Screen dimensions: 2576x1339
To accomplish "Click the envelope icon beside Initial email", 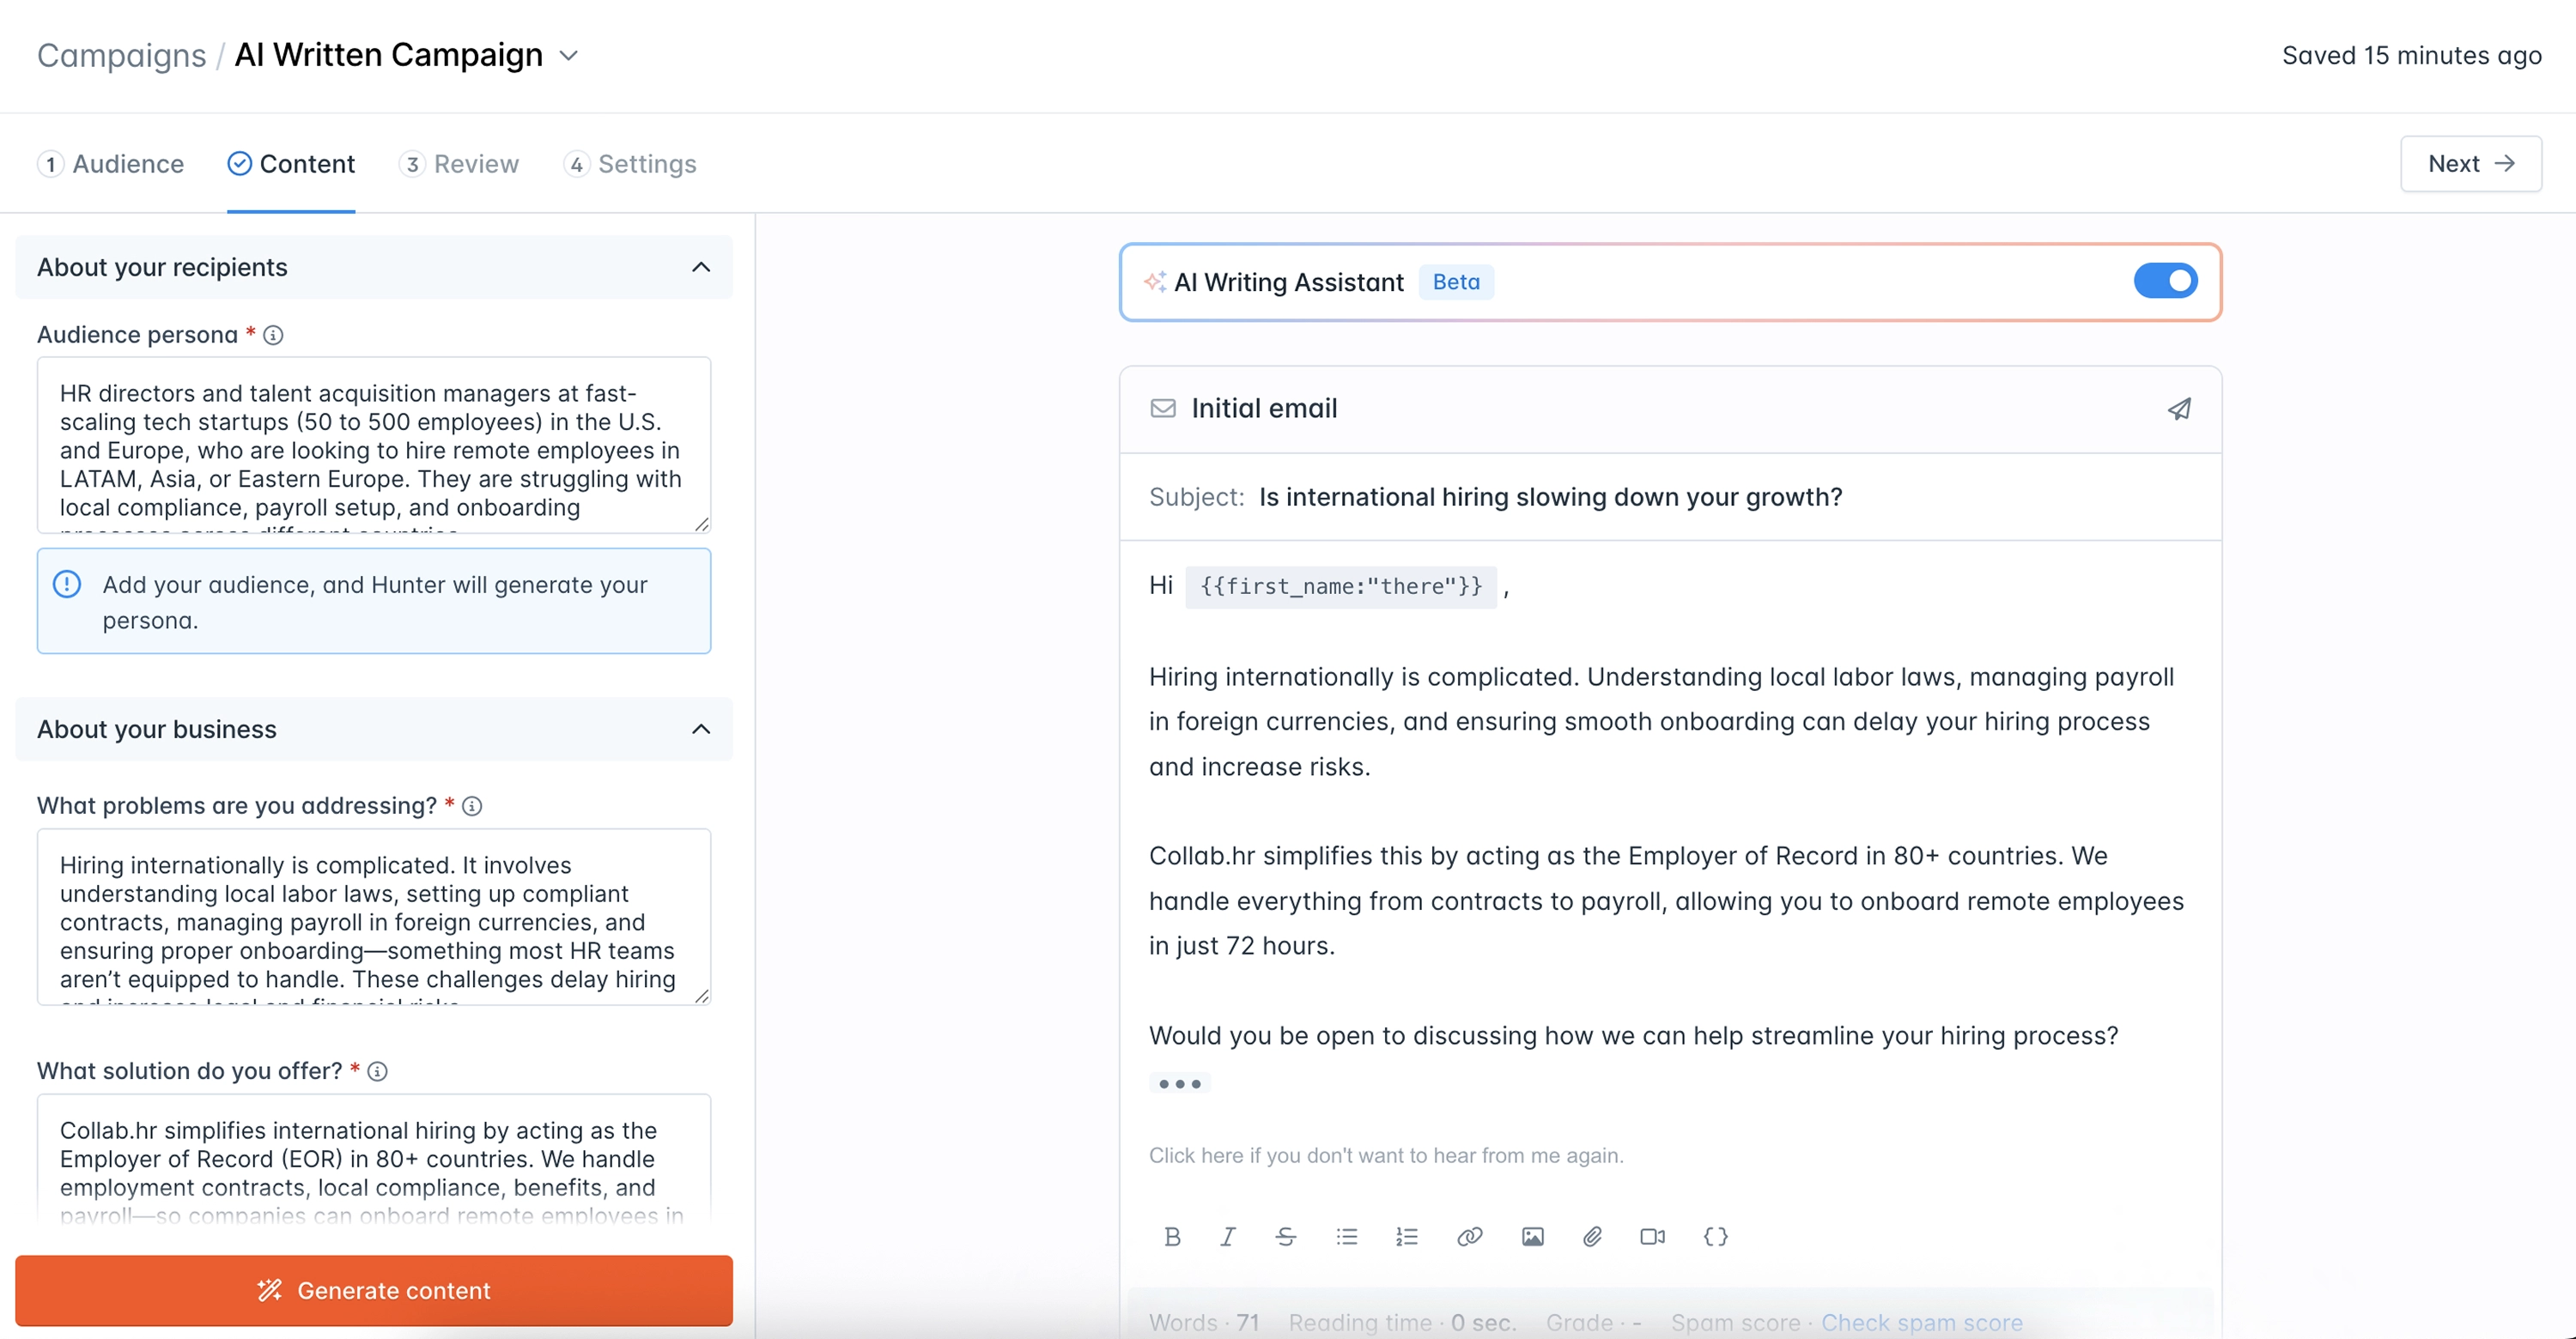I will pos(1163,409).
